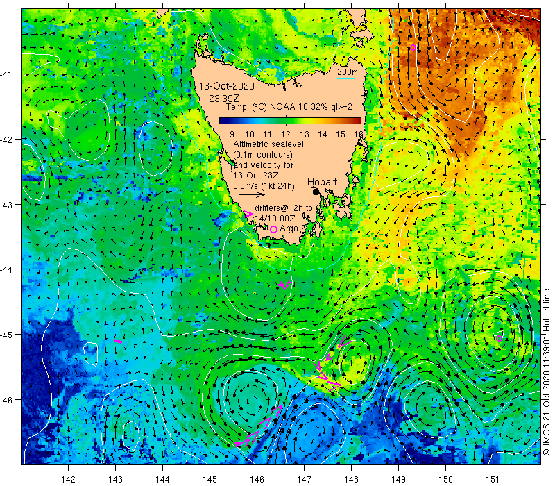
Task: Click the latitude axis label "-43"
Action: click(x=6, y=205)
